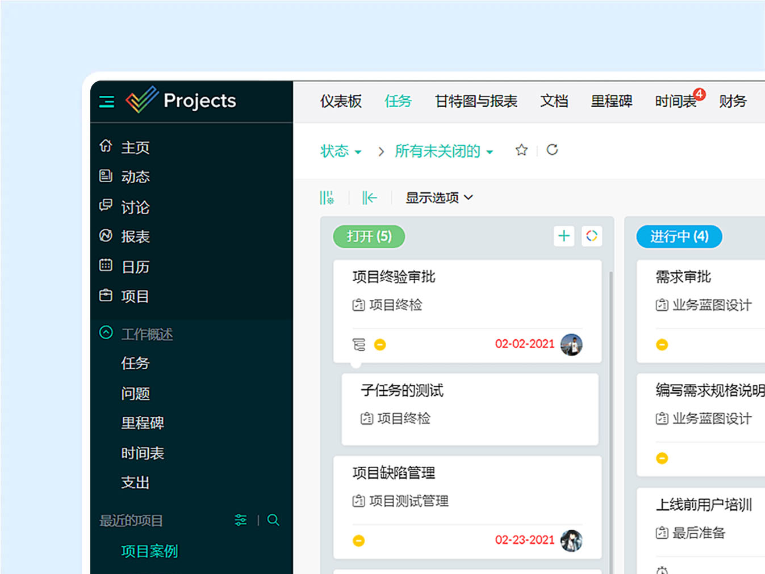Open the kanban column settings icon
The image size is (765, 574).
pos(327,197)
